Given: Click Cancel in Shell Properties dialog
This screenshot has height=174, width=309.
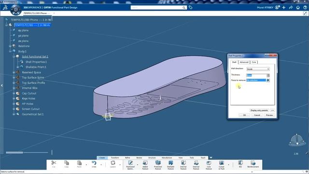Looking at the screenshot, I should (257, 115).
